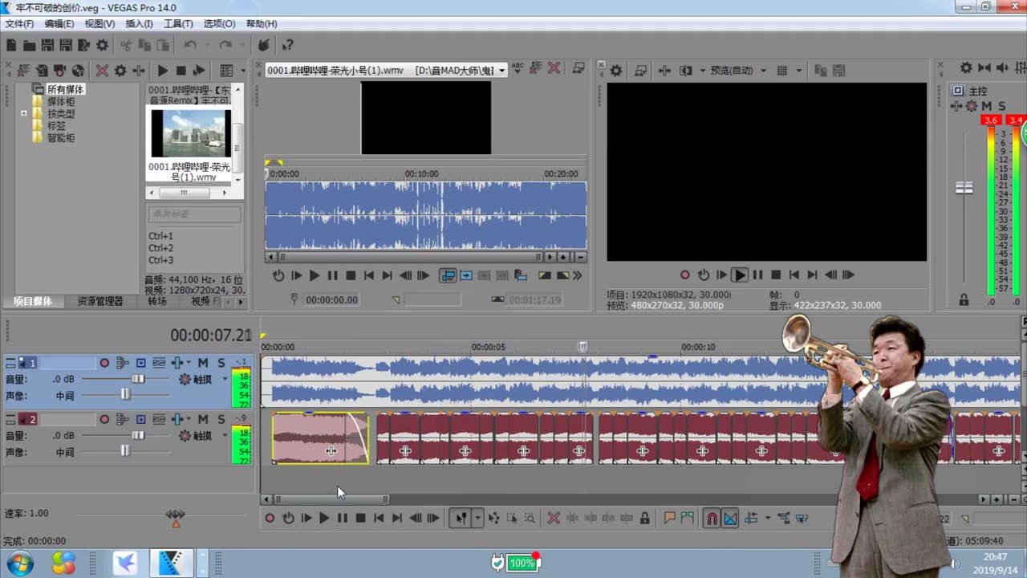
Task: Insert a marker with the orange flag
Action: (x=670, y=519)
